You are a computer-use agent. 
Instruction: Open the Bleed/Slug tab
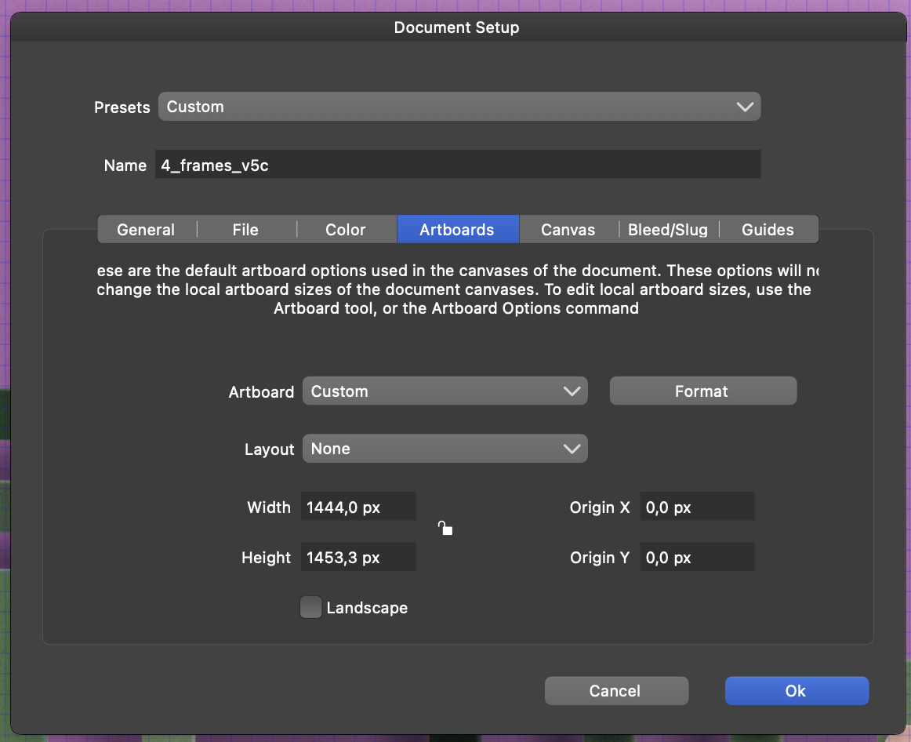(668, 230)
